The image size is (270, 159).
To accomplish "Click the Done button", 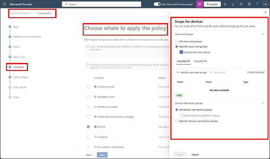I will pos(180,155).
